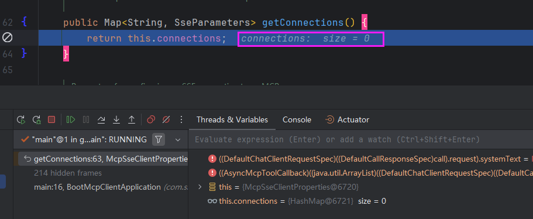Expand the 'this' variable node
This screenshot has height=219, width=533.
[200, 187]
